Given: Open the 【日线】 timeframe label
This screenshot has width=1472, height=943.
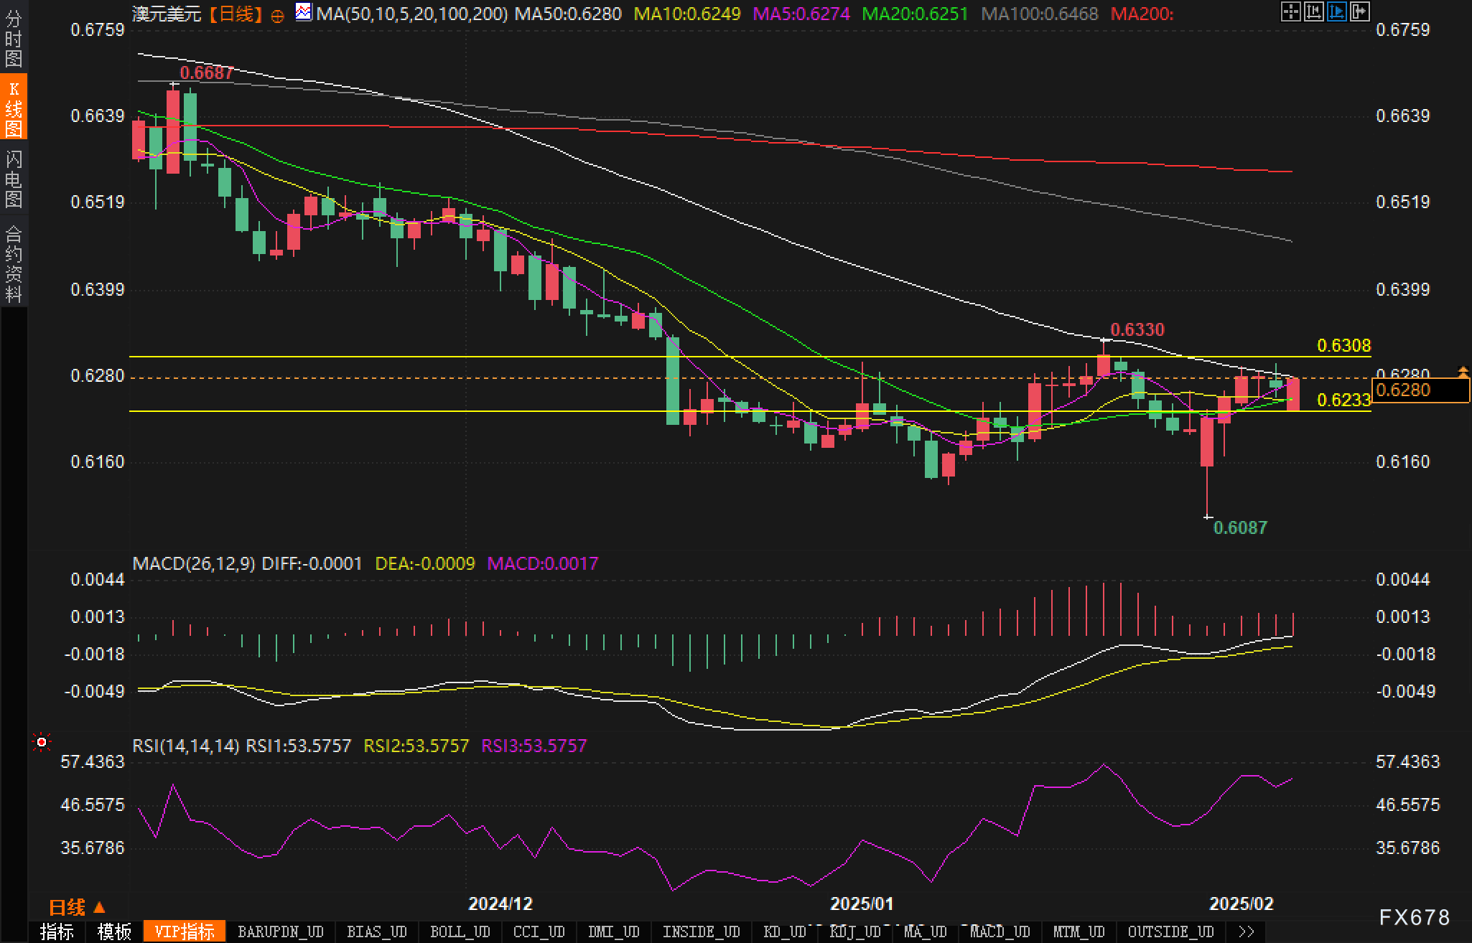Looking at the screenshot, I should click(x=236, y=14).
